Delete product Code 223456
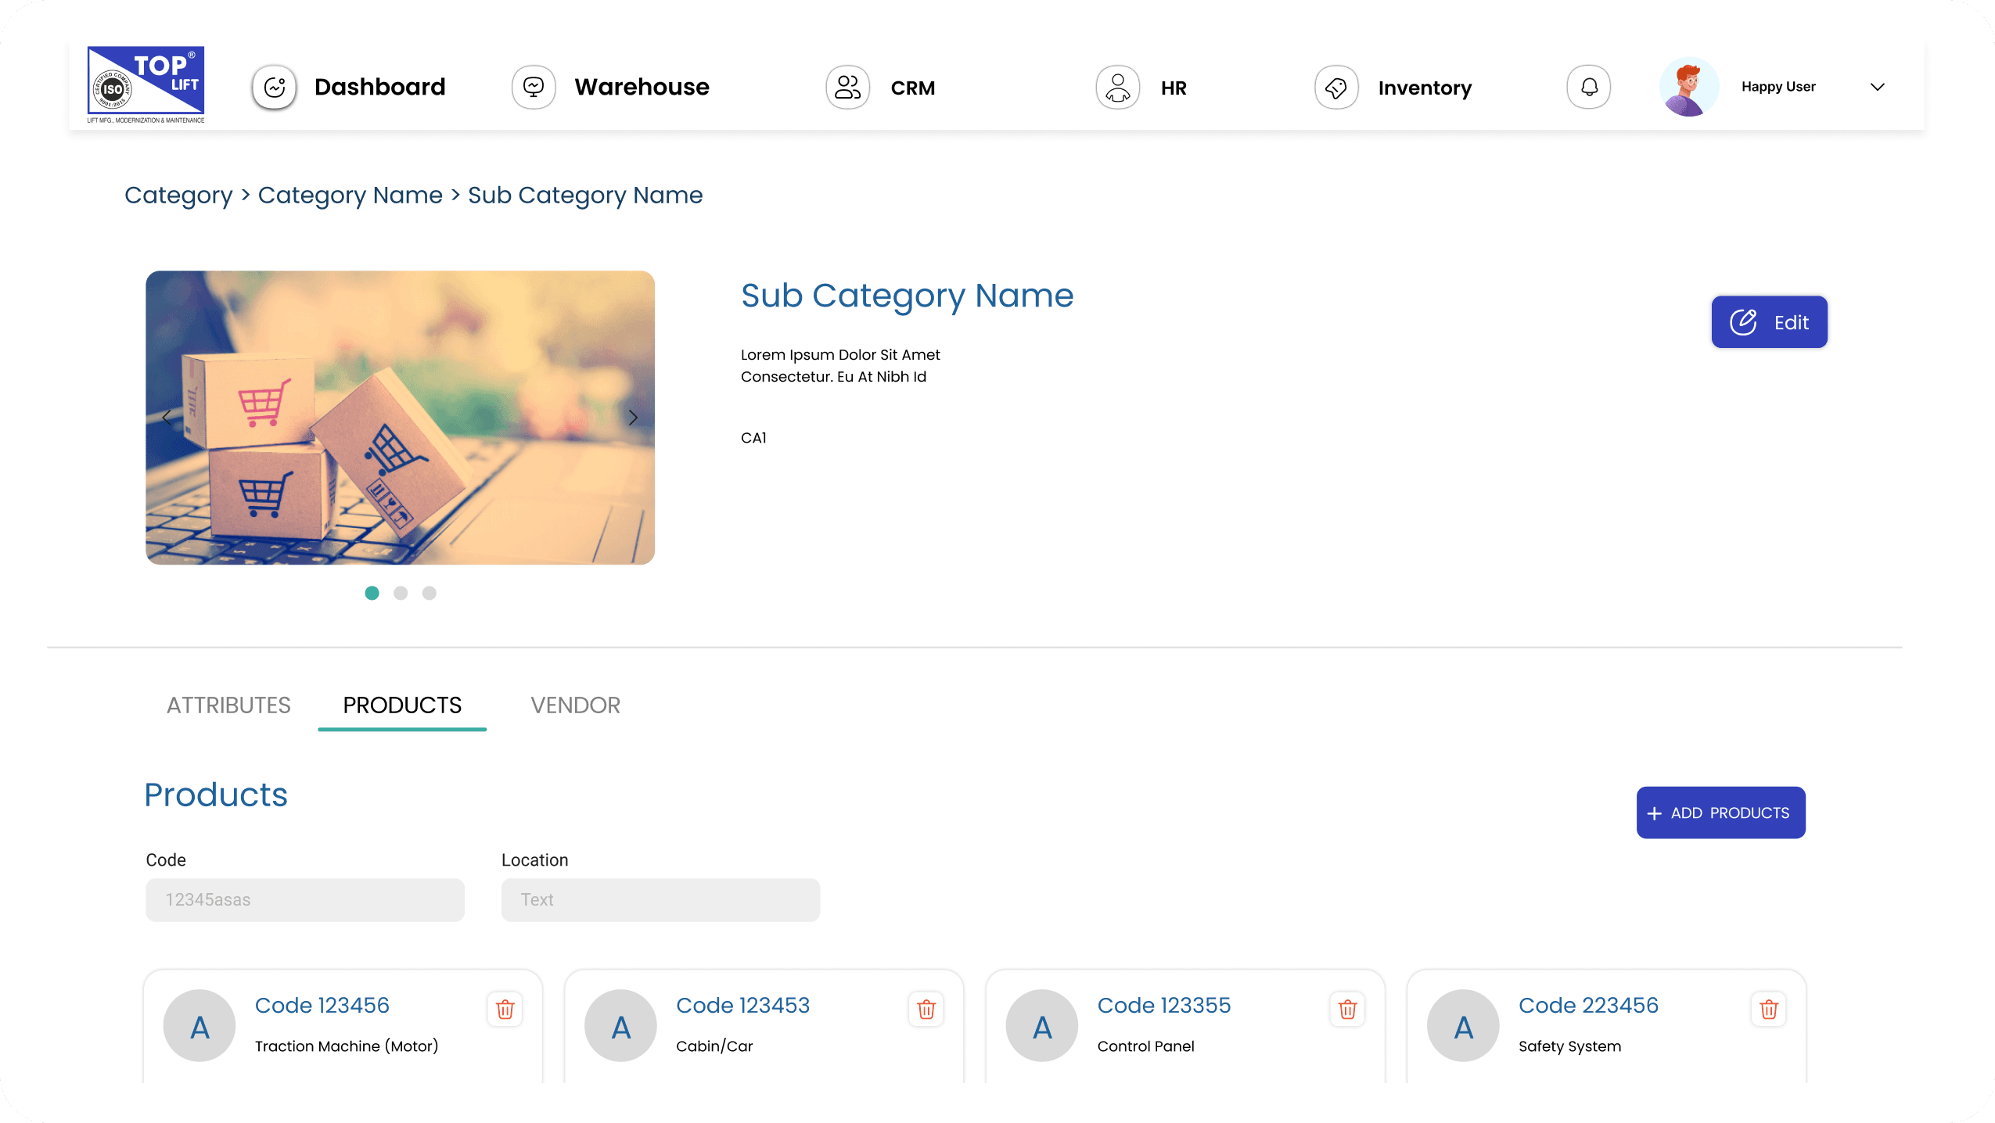The height and width of the screenshot is (1123, 1995). [x=1769, y=1009]
